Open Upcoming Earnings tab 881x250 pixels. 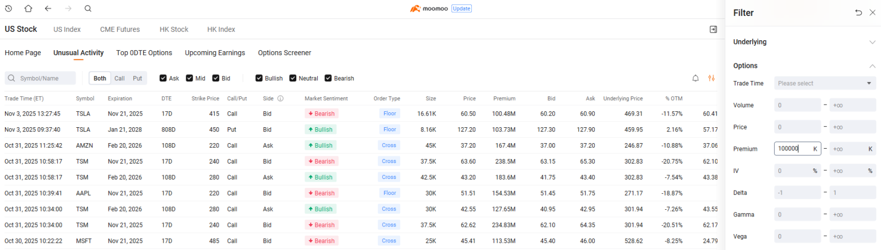[215, 53]
